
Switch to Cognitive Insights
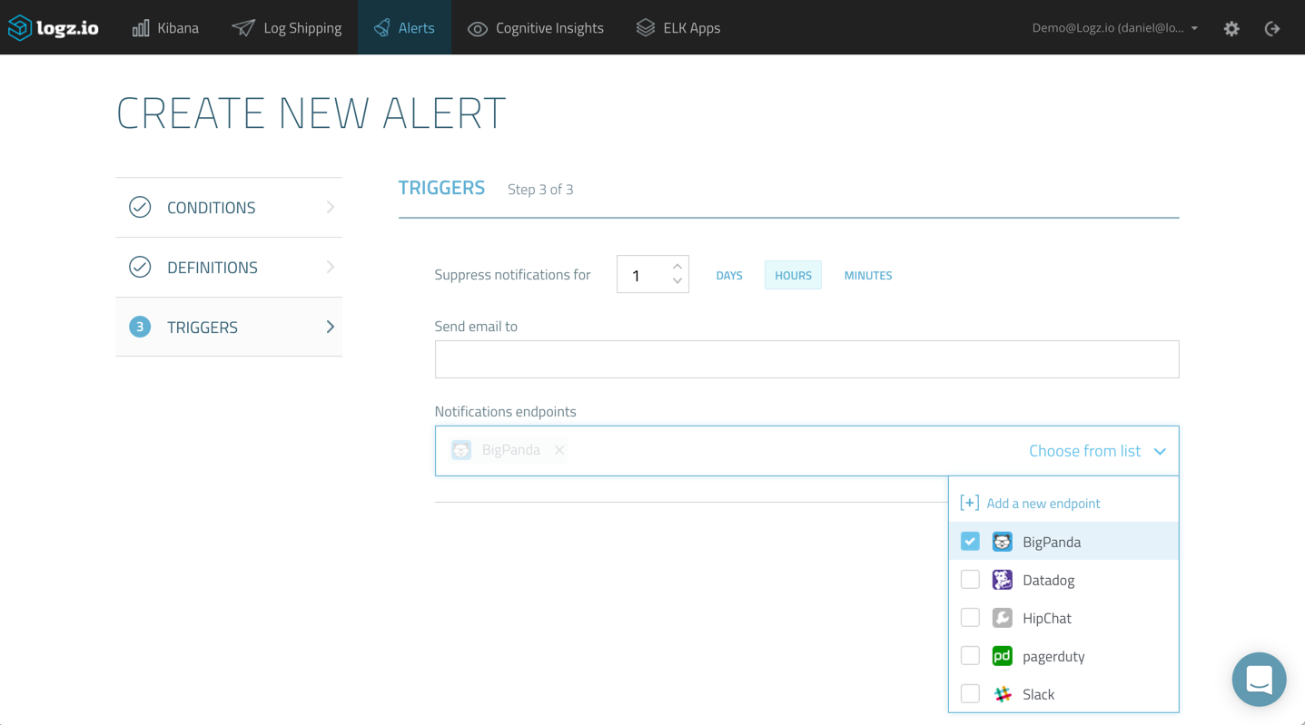[536, 28]
